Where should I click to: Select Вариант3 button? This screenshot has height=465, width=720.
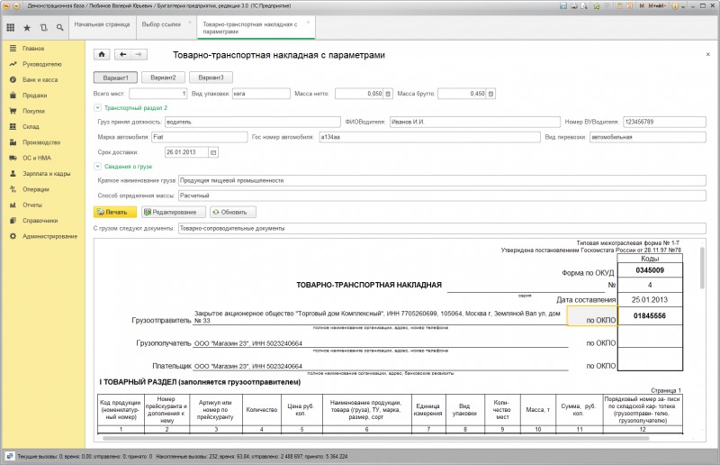click(211, 77)
